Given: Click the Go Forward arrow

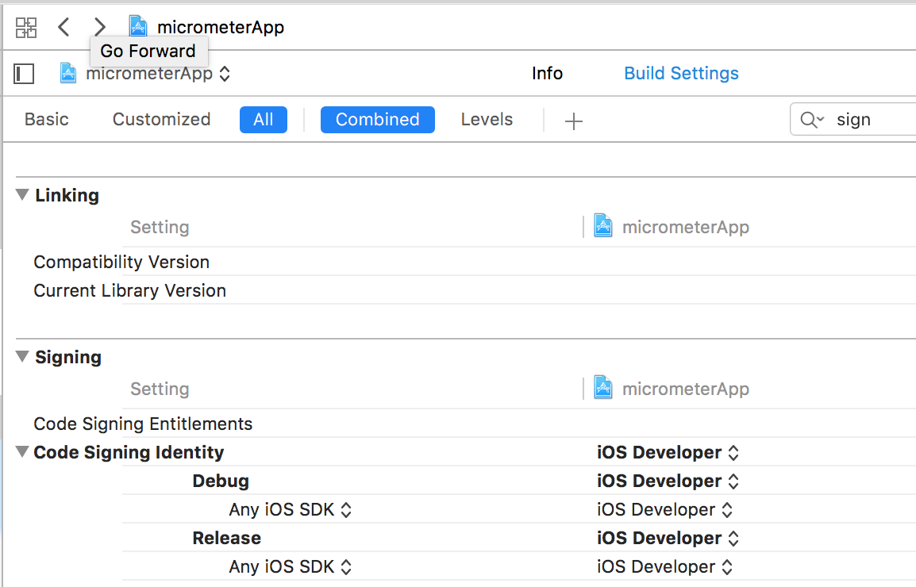Looking at the screenshot, I should pos(99,28).
